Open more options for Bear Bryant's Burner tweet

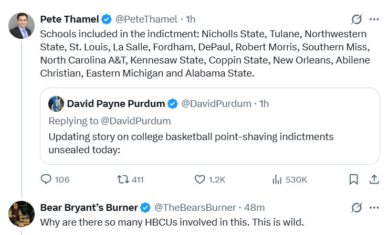pyautogui.click(x=374, y=208)
